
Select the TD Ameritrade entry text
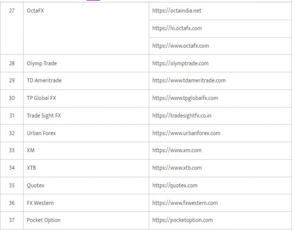point(44,80)
